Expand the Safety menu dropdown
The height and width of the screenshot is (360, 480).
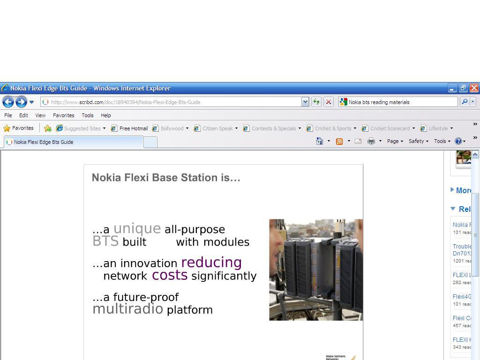click(x=418, y=141)
